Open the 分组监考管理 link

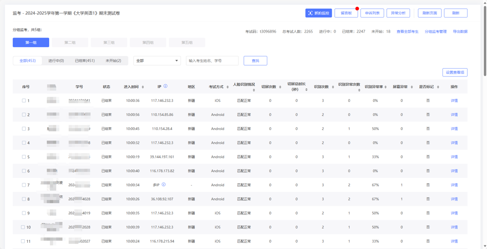click(x=435, y=31)
